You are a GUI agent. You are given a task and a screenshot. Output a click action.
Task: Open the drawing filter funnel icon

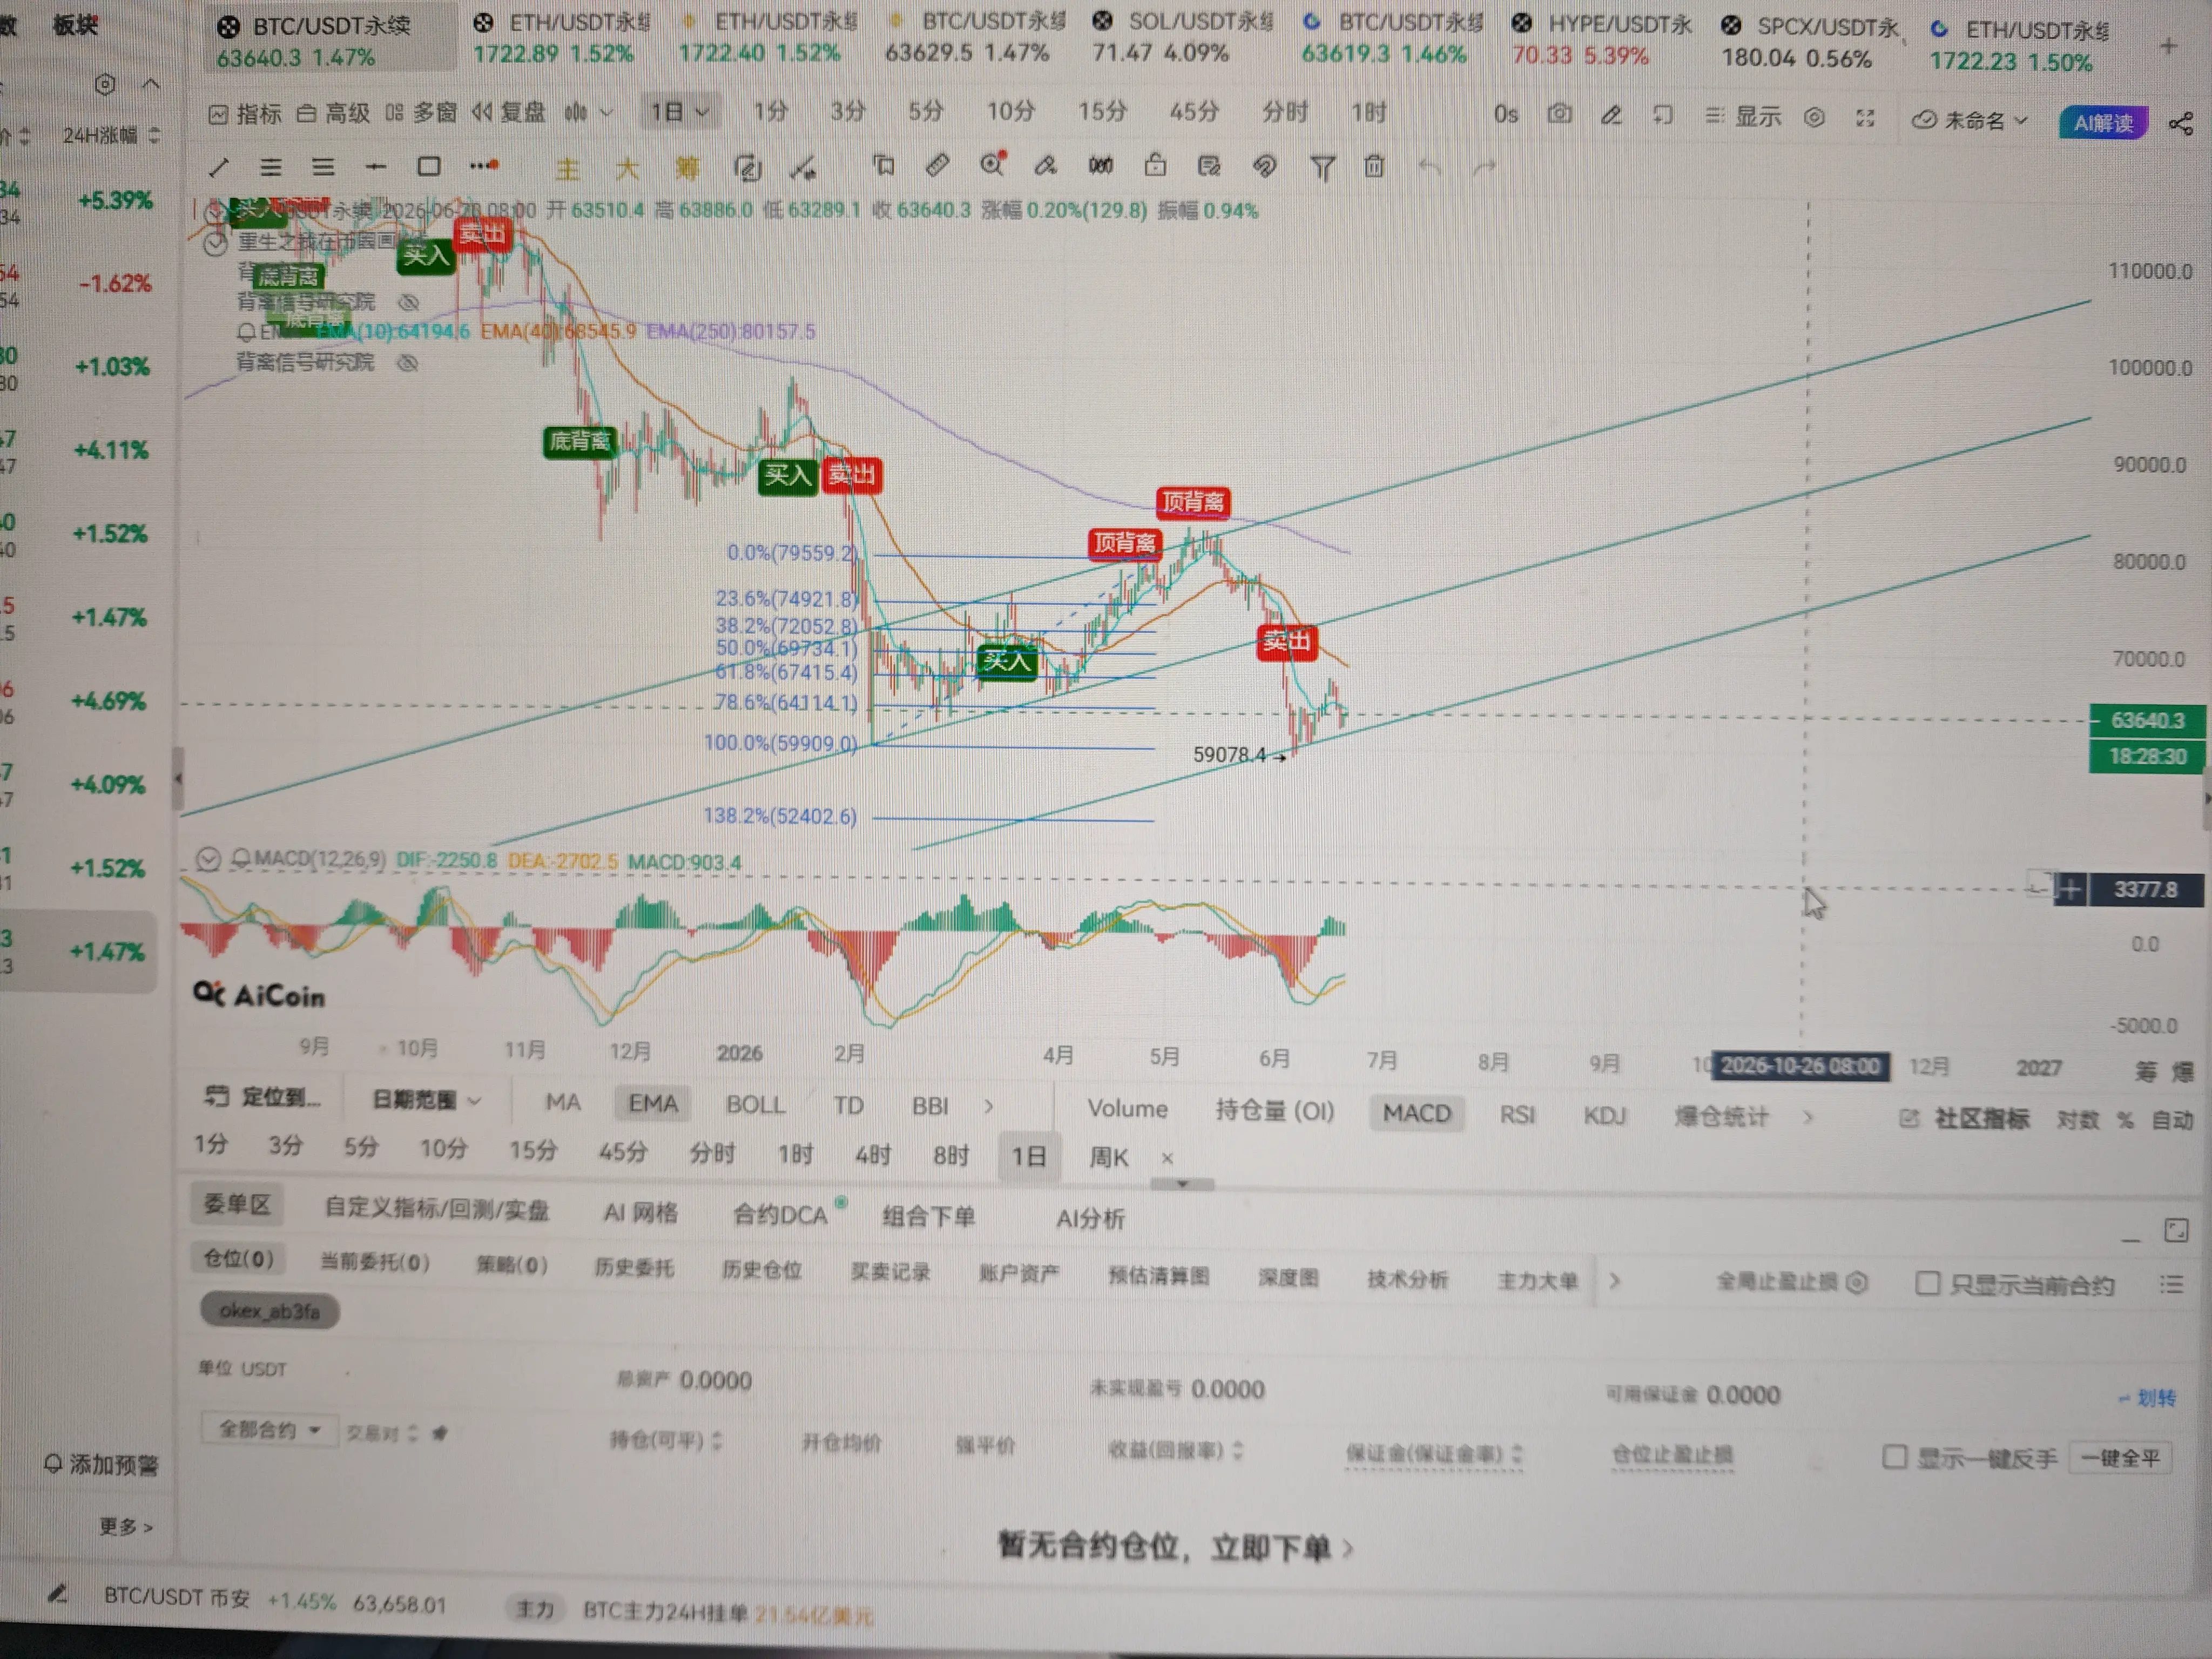pos(1322,167)
